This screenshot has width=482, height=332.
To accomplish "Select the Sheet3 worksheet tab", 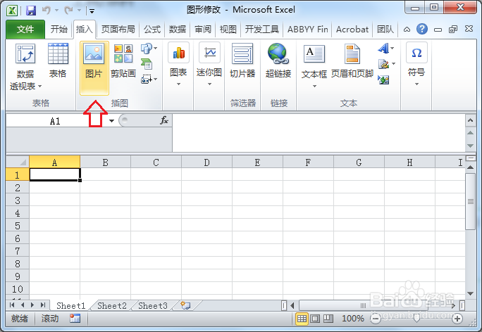I will (x=153, y=305).
